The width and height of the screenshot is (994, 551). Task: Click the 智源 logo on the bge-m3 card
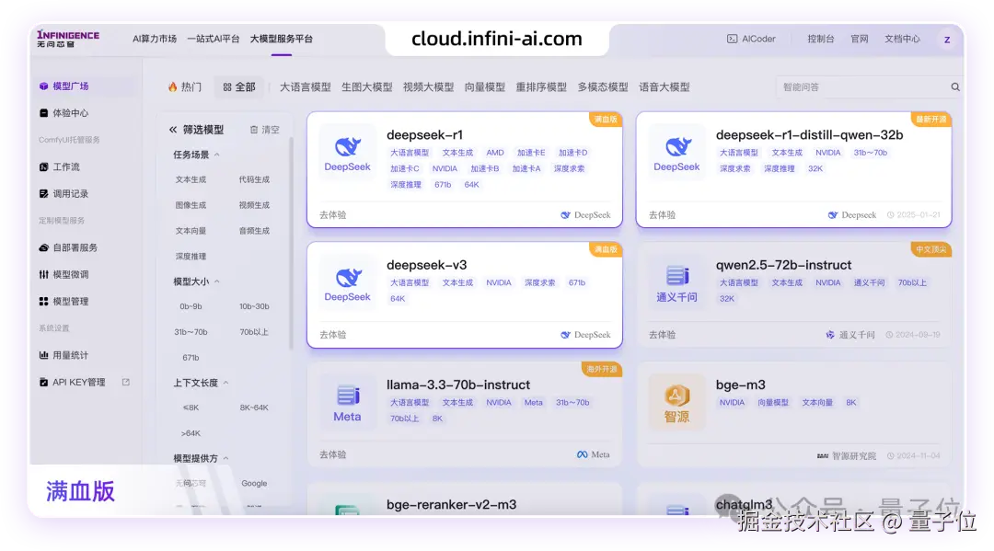click(x=676, y=403)
